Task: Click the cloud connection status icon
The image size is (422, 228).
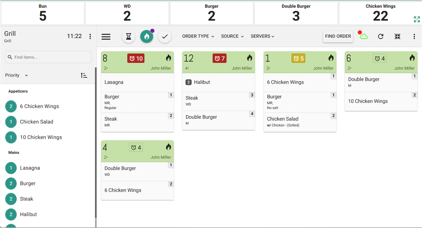Action: [364, 36]
